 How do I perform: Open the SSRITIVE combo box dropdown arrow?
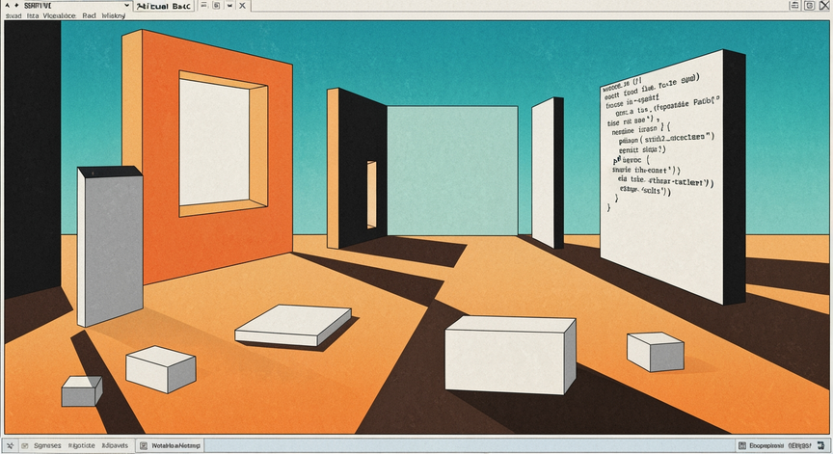[x=127, y=6]
